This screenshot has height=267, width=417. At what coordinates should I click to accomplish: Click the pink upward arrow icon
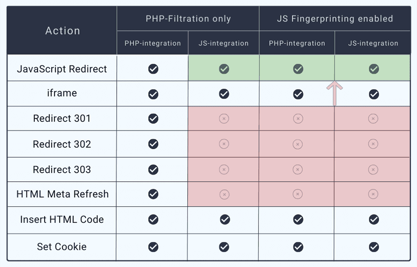335,92
